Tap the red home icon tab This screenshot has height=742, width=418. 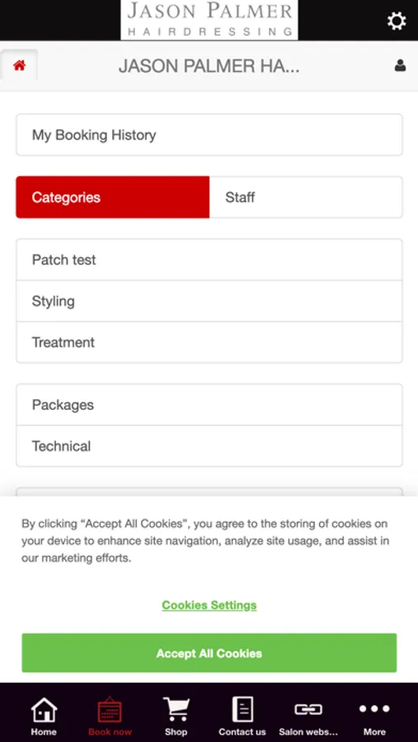20,65
